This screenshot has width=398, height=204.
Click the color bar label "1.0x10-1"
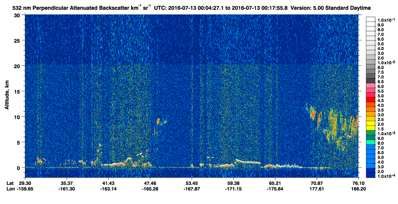click(386, 20)
